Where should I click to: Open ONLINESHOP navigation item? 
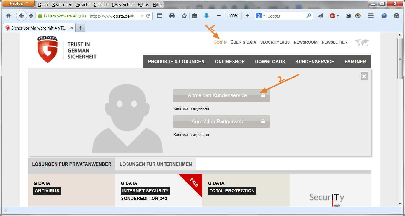[230, 62]
